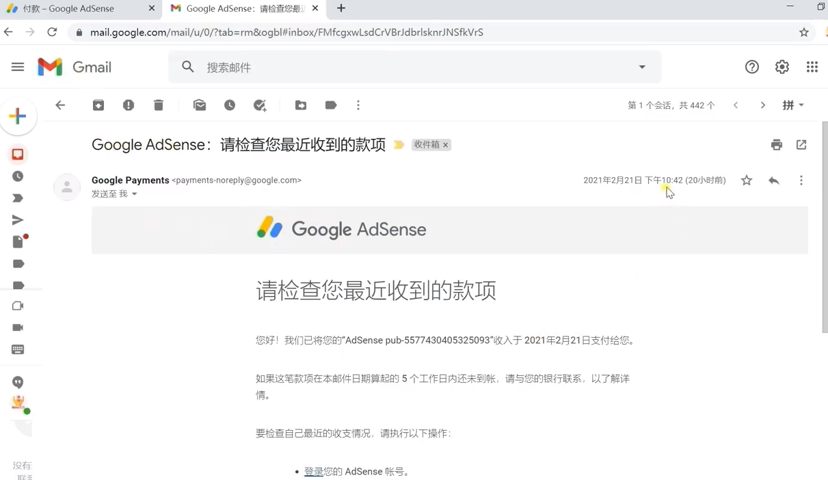
Task: Print the entire conversation
Action: pos(777,145)
